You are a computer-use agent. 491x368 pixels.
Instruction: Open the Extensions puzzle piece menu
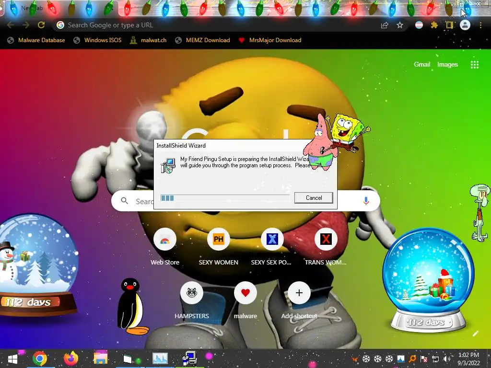point(434,25)
